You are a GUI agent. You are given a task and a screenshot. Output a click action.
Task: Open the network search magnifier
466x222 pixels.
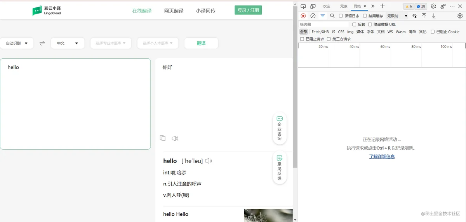(x=332, y=16)
